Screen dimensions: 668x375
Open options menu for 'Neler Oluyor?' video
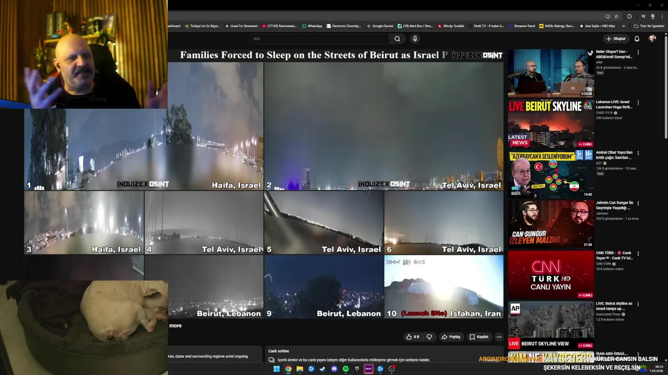pyautogui.click(x=638, y=53)
